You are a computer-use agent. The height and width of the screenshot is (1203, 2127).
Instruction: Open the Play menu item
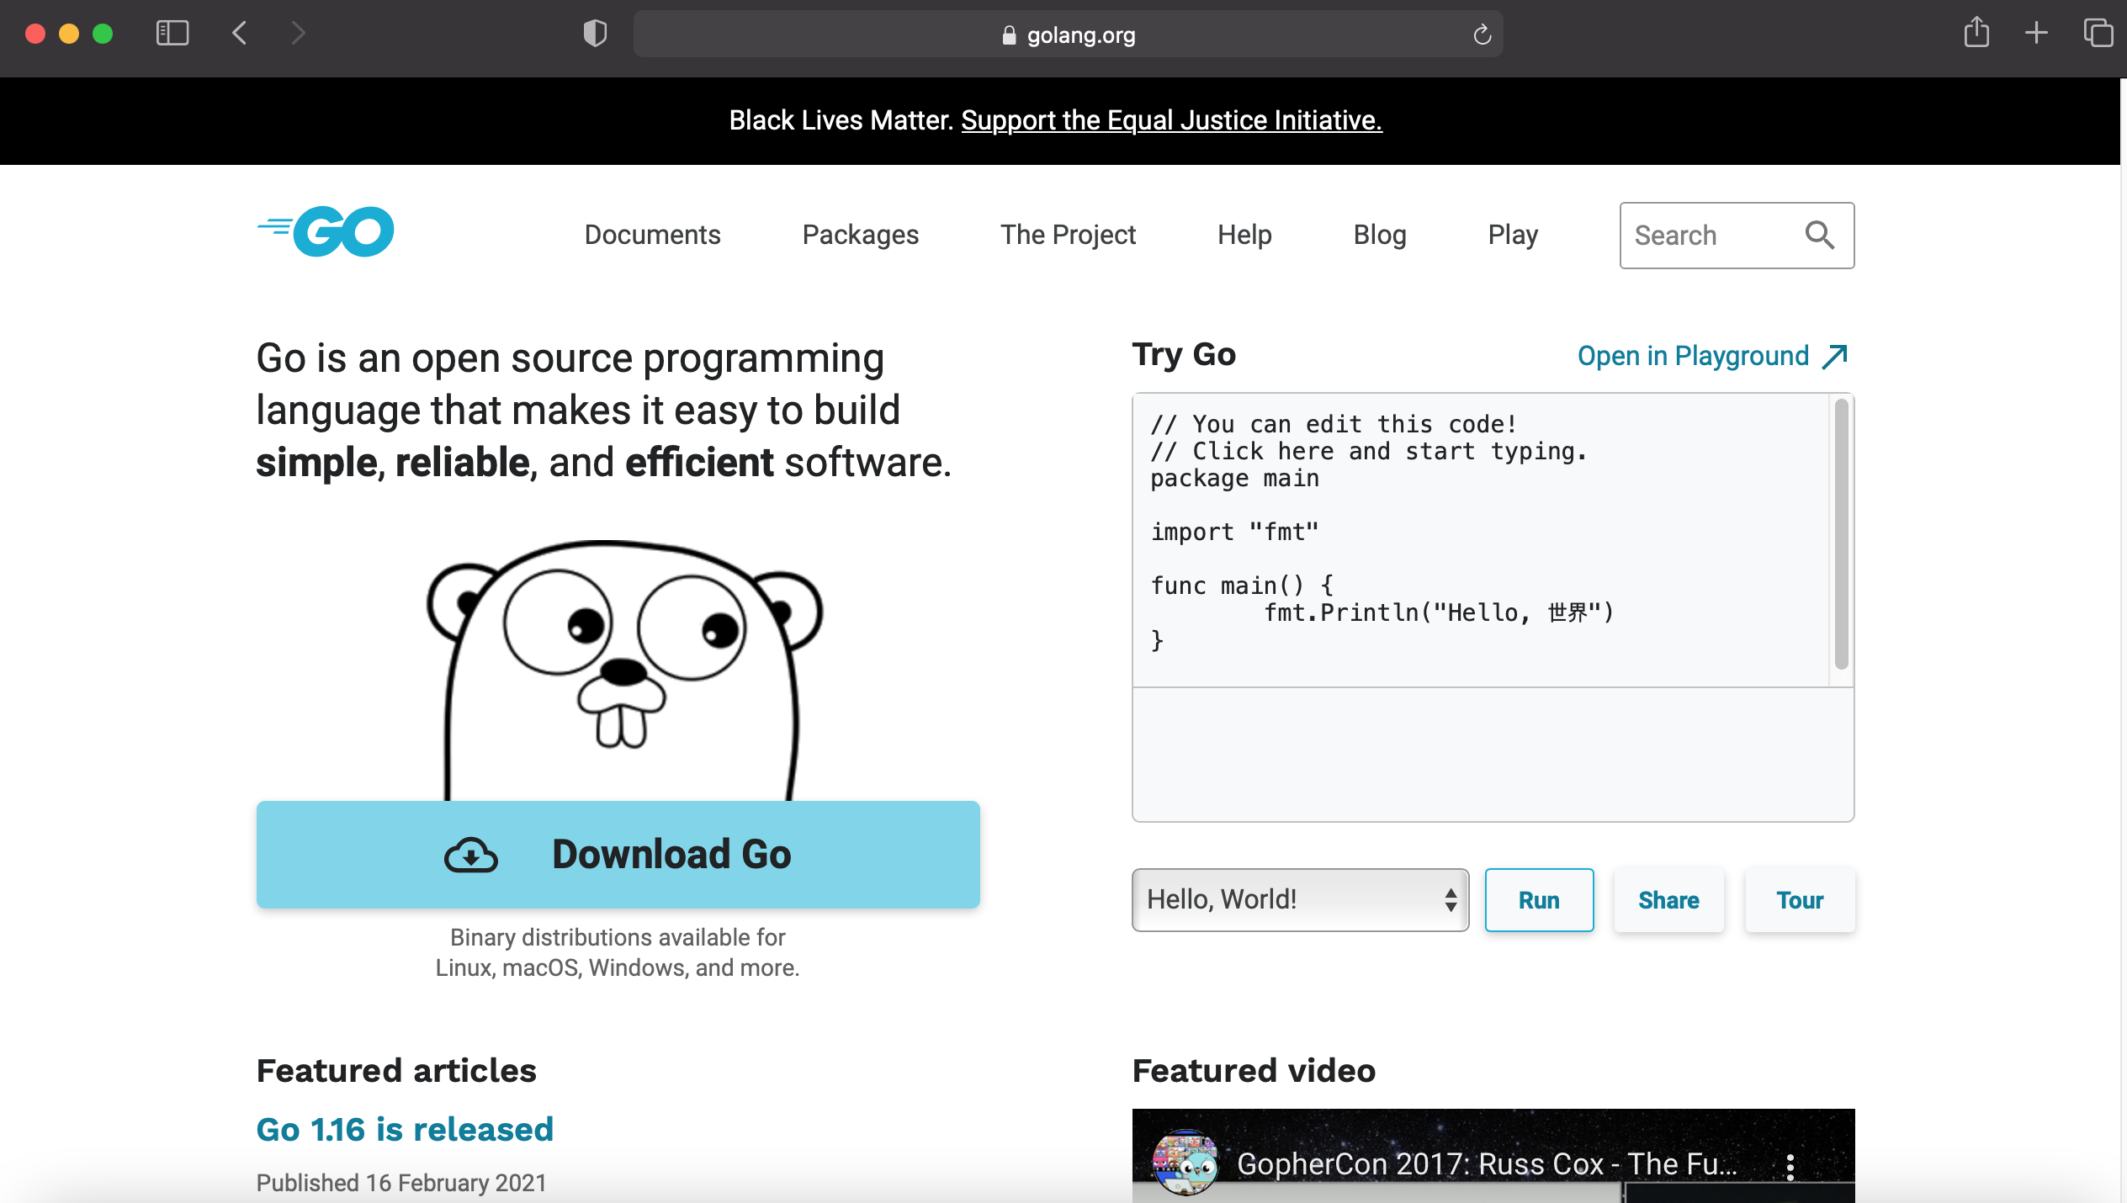1513,235
